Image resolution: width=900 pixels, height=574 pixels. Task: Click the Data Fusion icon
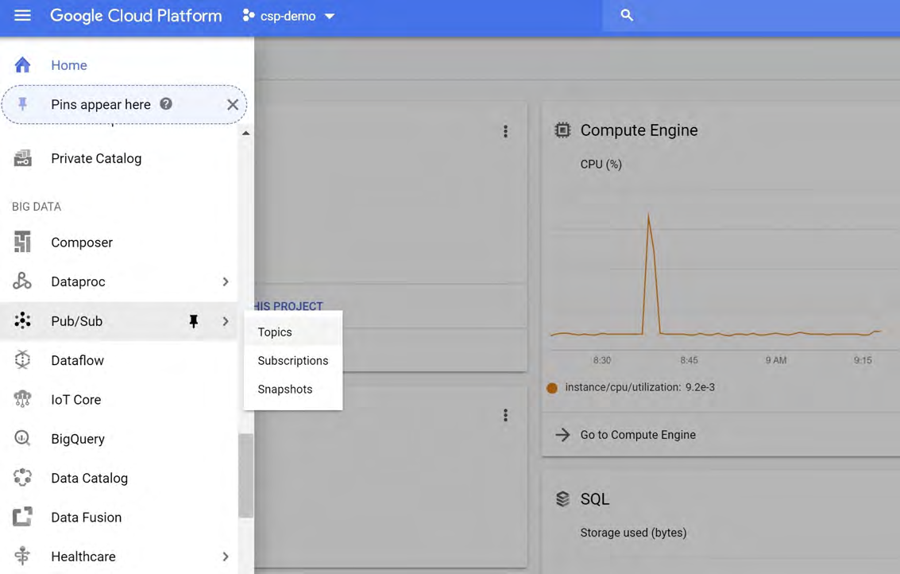point(22,517)
